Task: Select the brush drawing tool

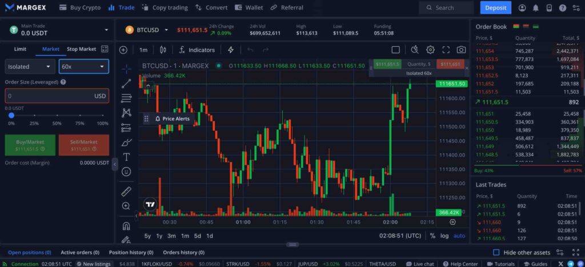Action: pos(126,142)
